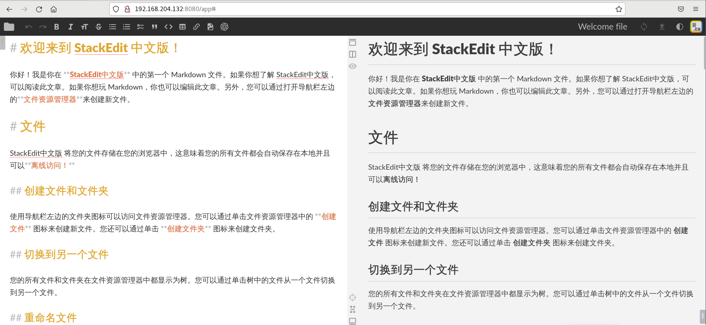
Task: Go forward in browser history
Action: [24, 9]
